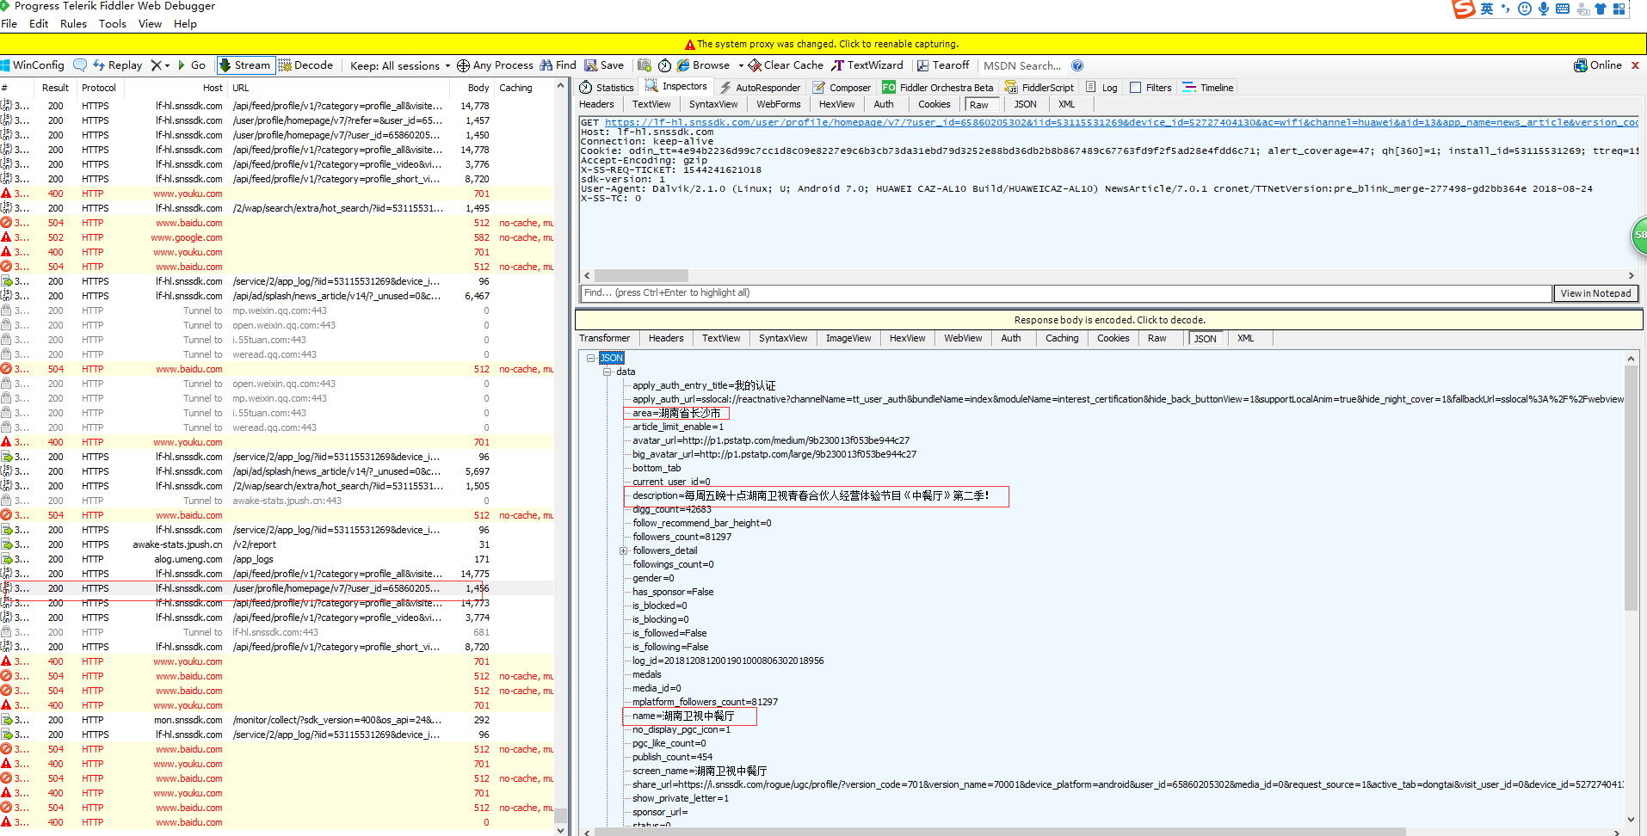This screenshot has height=836, width=1647.
Task: Select response ImageView tab
Action: [x=848, y=338]
